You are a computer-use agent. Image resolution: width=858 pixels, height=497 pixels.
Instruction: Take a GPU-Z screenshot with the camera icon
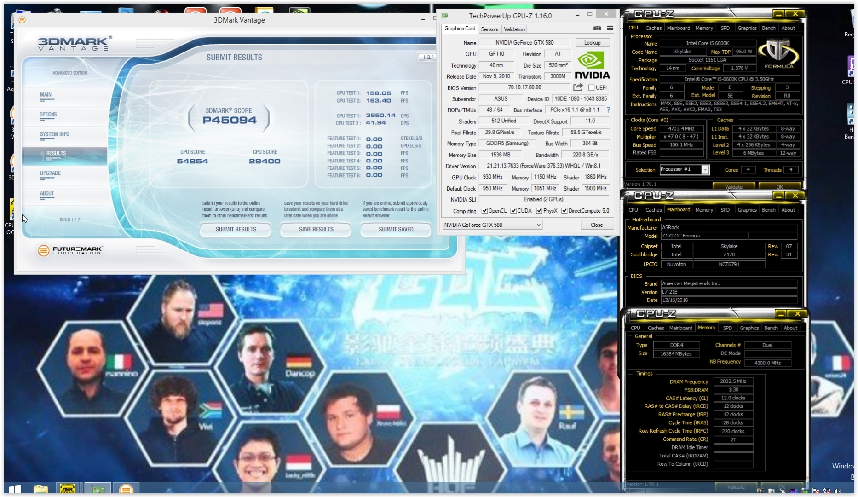(597, 29)
